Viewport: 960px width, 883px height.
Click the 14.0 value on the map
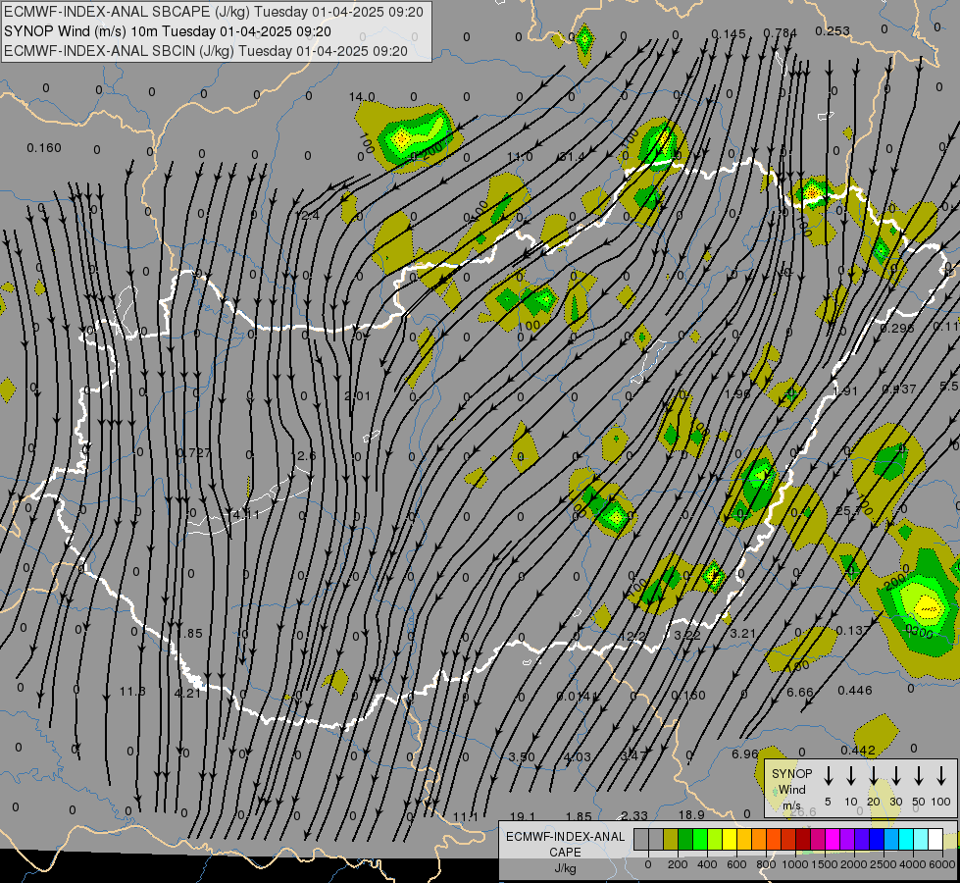click(x=362, y=97)
